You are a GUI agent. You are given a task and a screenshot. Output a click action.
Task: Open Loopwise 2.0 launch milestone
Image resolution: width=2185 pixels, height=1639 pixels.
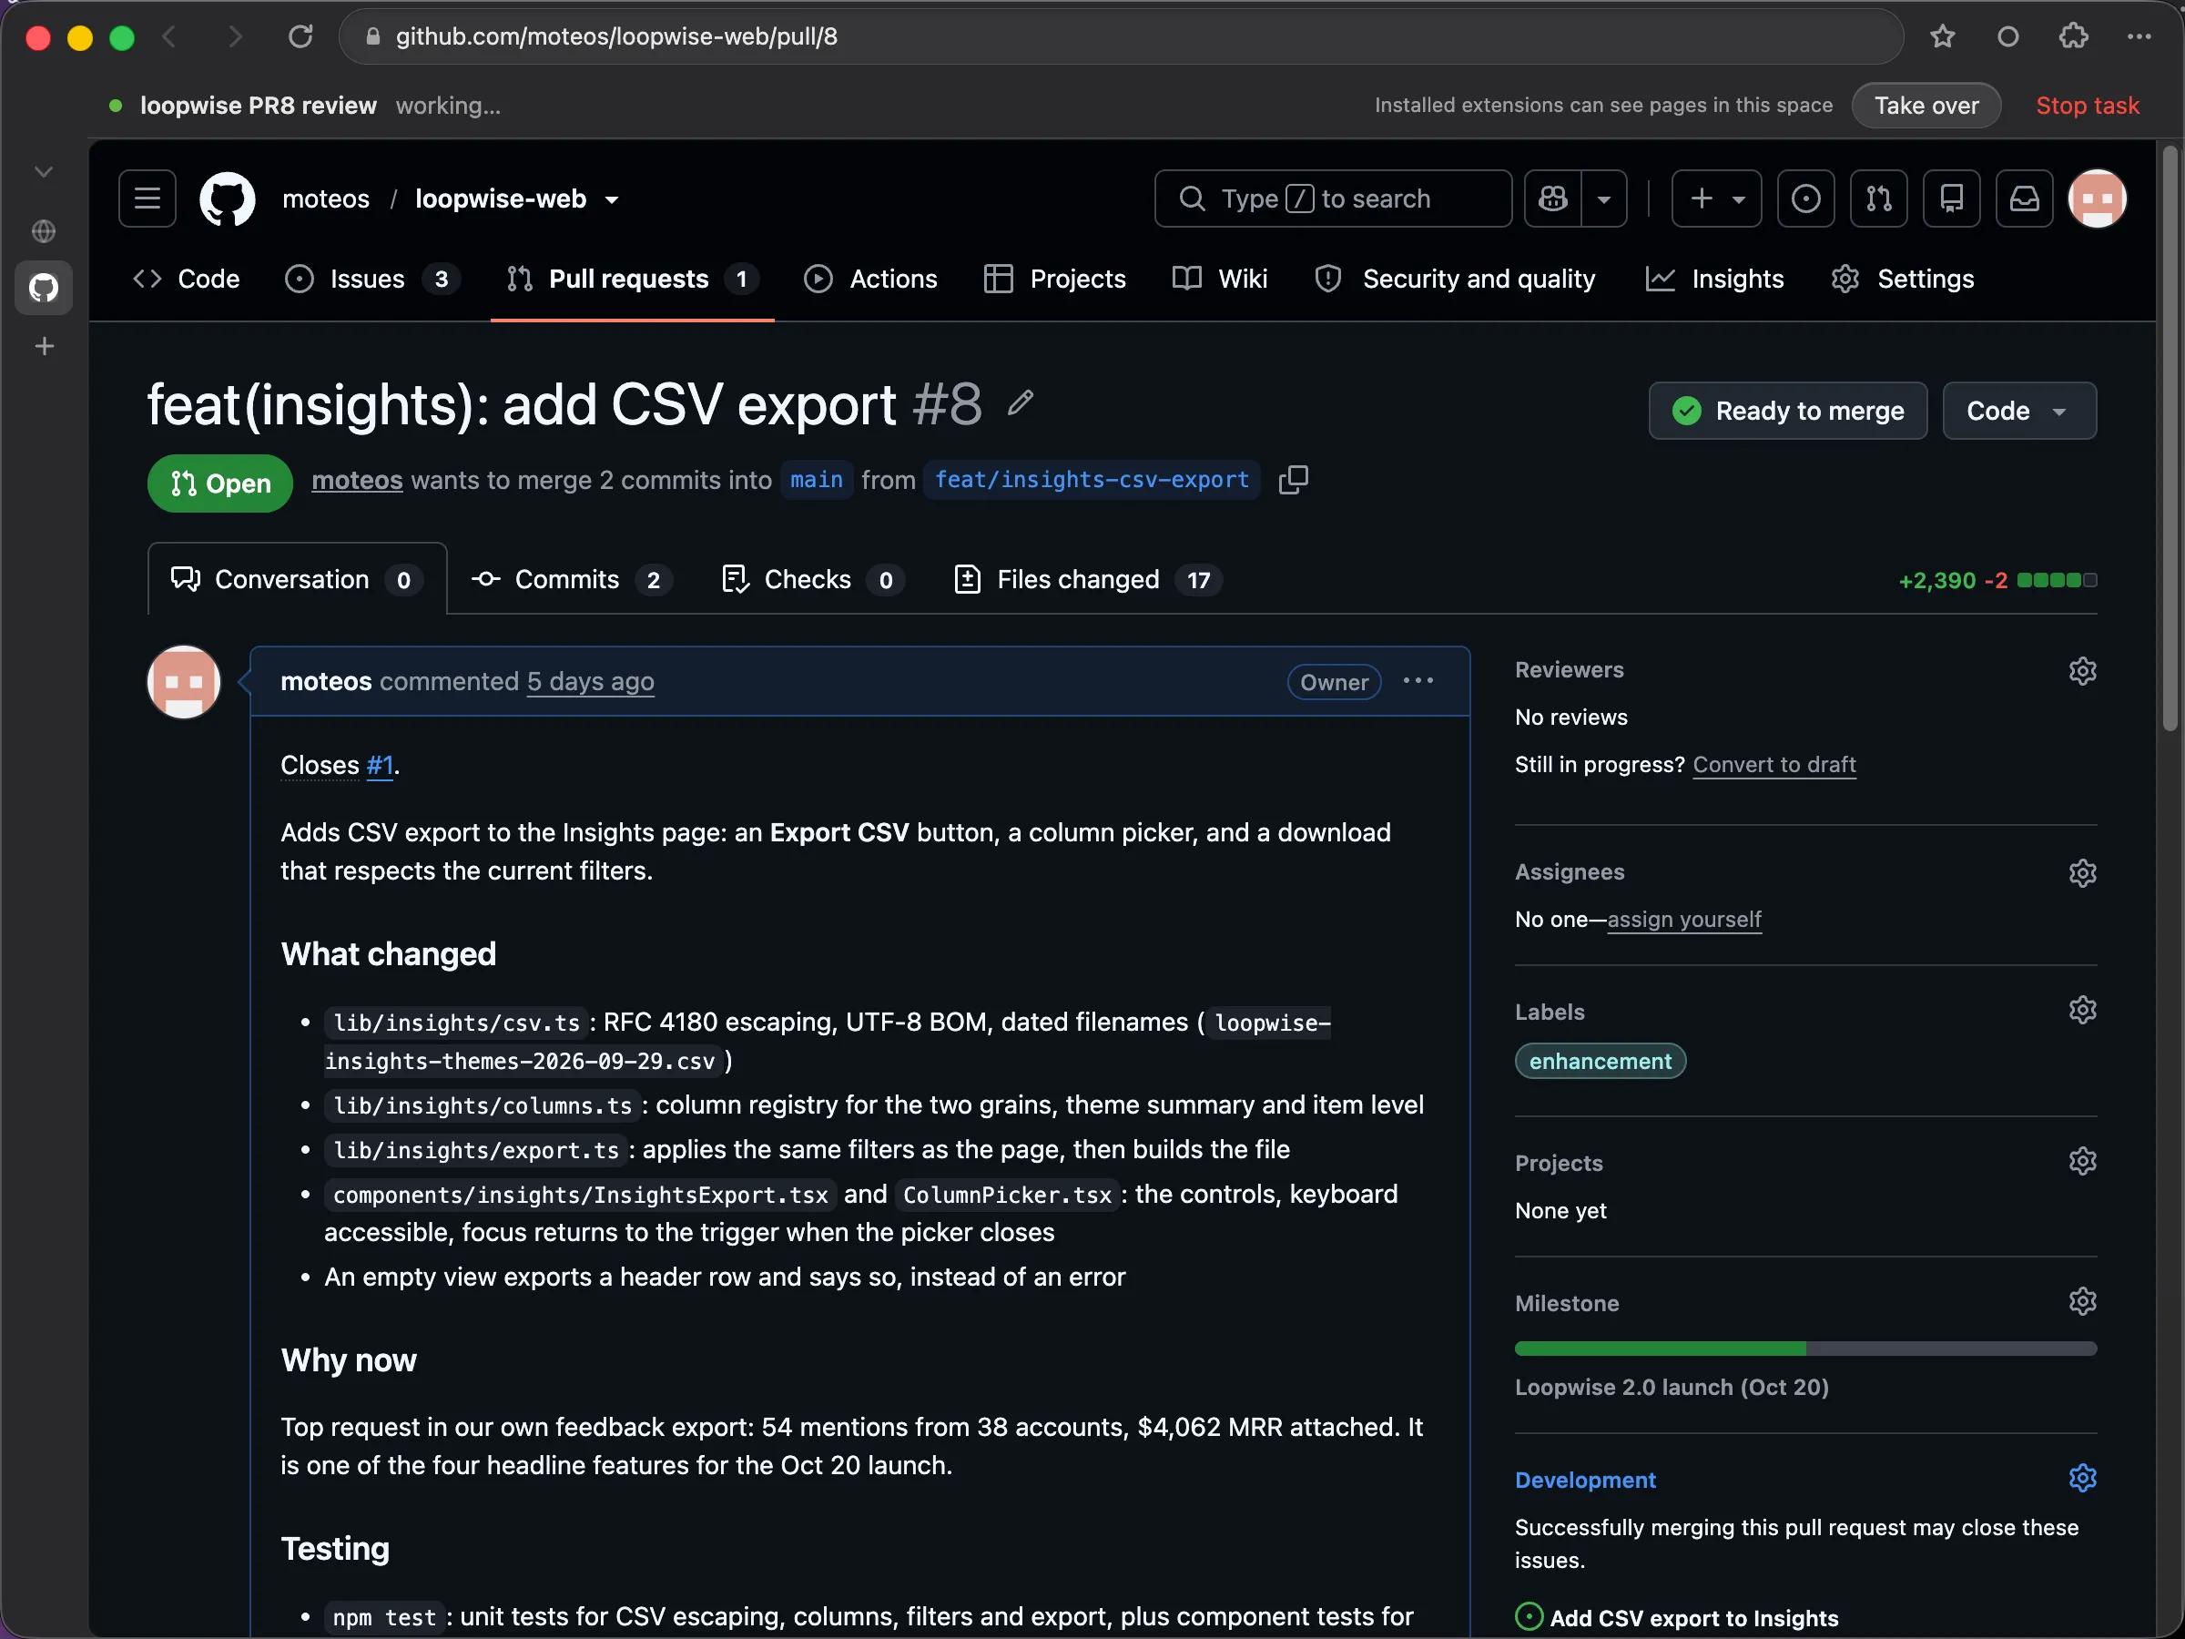1672,1387
